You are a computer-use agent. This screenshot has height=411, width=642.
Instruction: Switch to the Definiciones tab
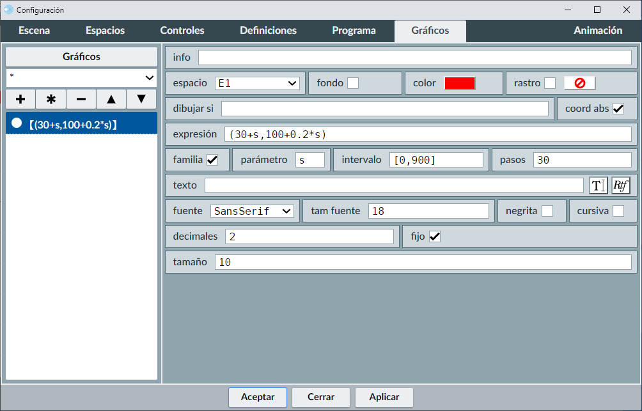point(268,31)
